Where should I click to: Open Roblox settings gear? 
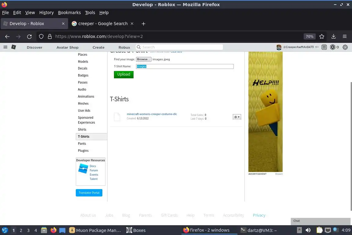coord(345,47)
